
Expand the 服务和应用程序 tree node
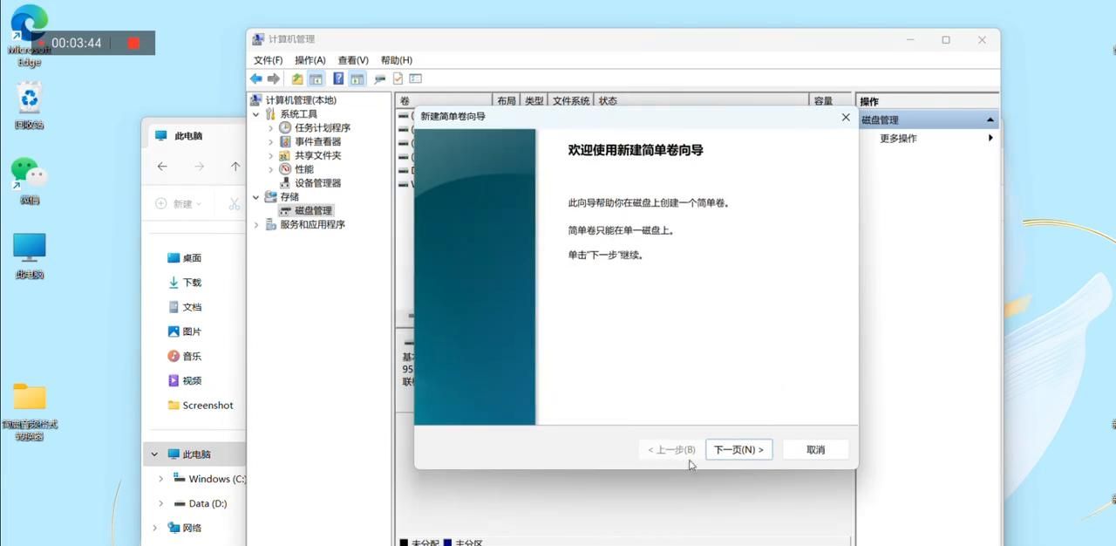tap(255, 224)
